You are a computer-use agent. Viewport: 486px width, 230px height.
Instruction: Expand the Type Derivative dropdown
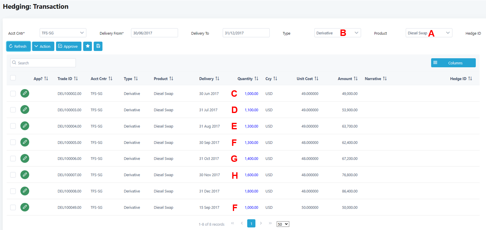tap(337, 33)
